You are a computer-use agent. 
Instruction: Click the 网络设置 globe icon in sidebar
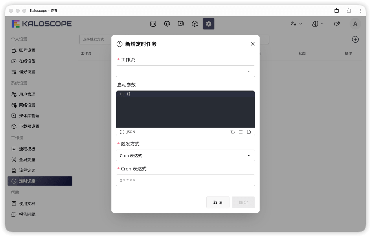coord(14,105)
